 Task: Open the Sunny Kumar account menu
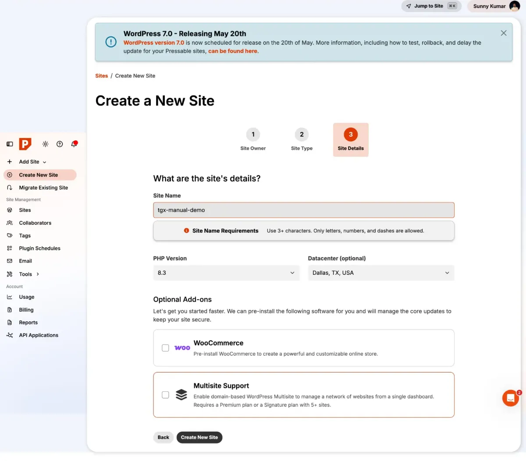click(x=494, y=6)
